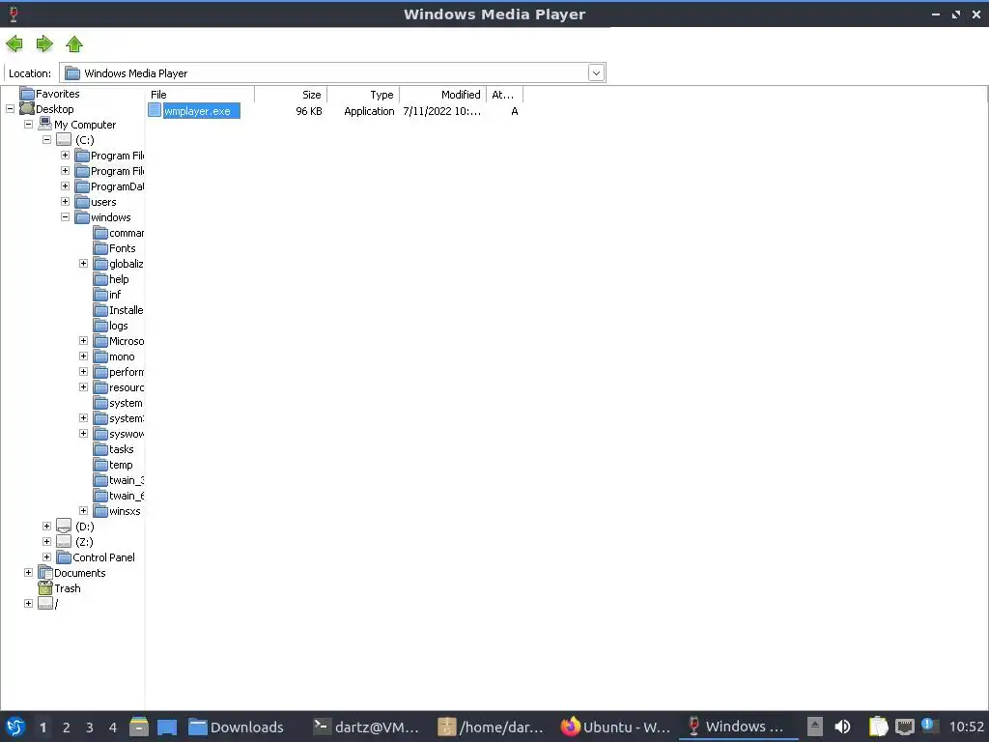Click the green Forward arrow
Viewport: 989px width, 742px height.
44,44
